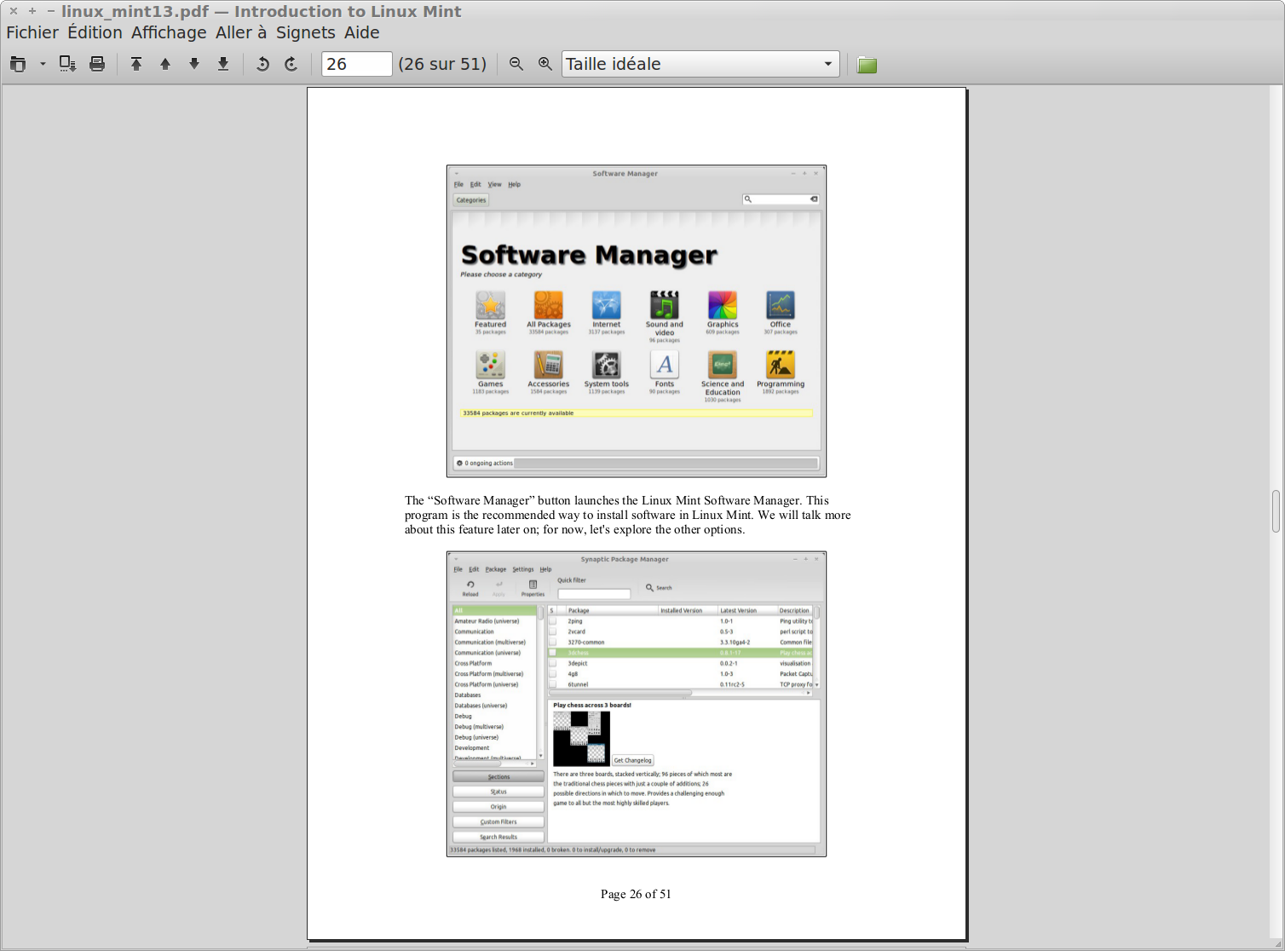Jump to the first page

click(136, 64)
